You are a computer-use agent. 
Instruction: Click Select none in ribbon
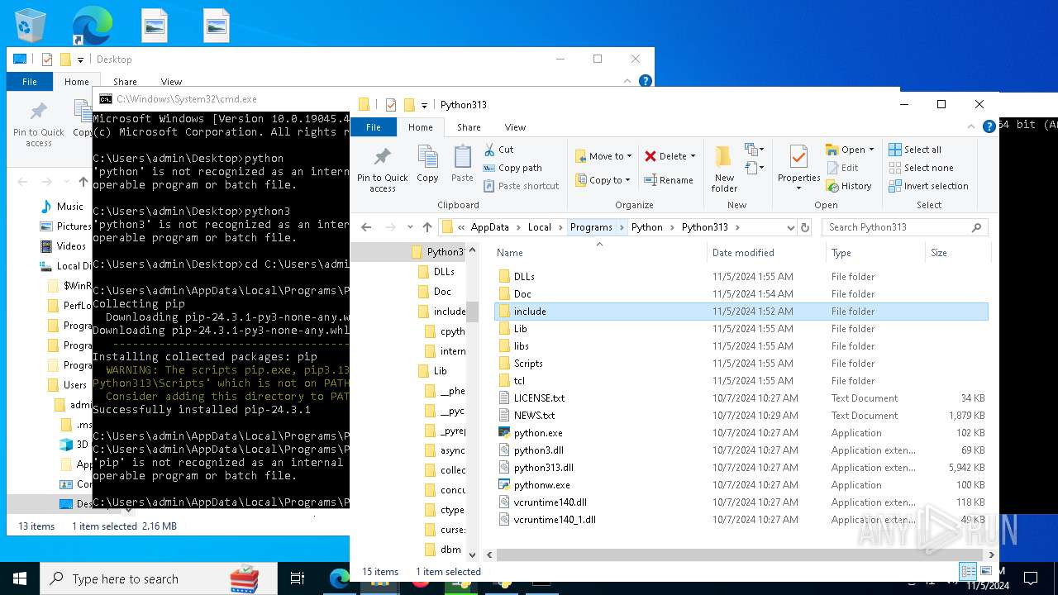click(x=921, y=168)
